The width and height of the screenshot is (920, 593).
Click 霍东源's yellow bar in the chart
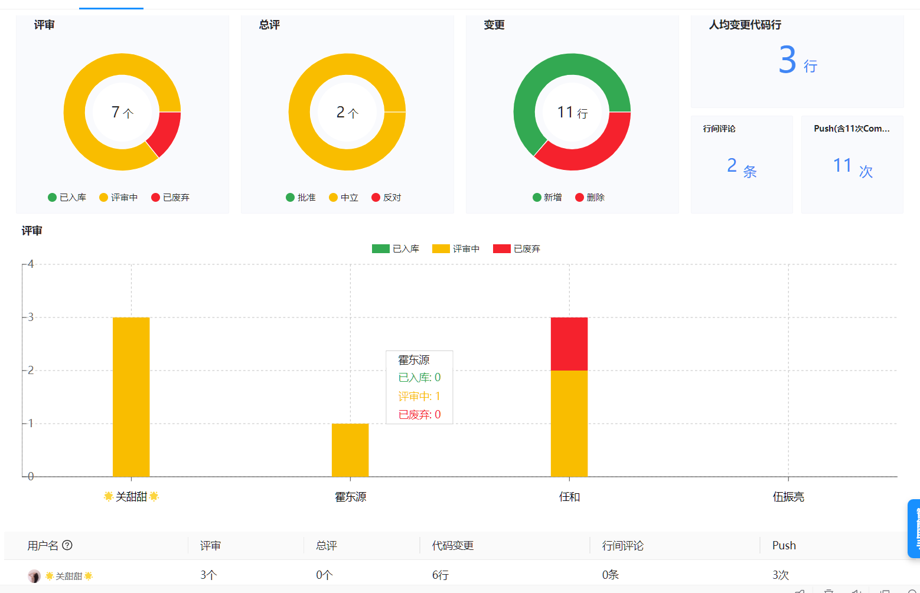coord(350,450)
